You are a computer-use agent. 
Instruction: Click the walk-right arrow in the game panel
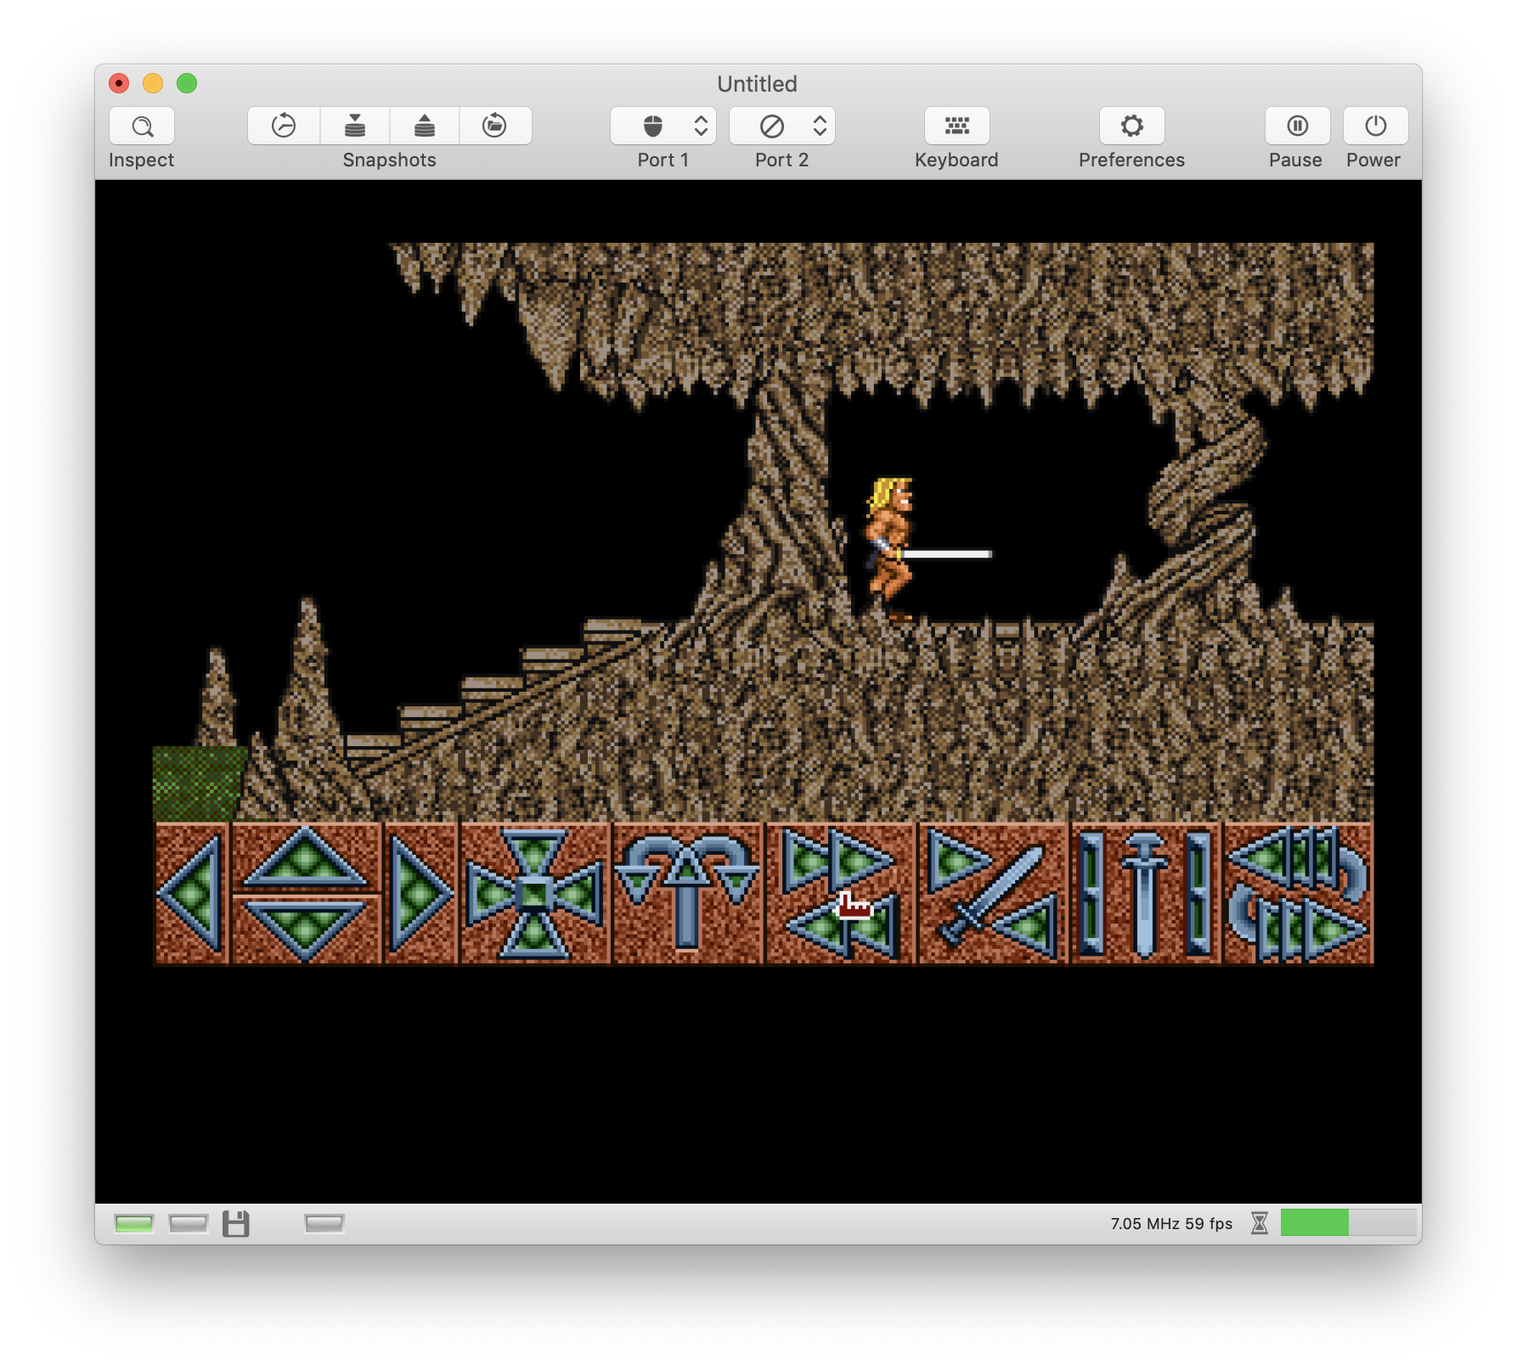421,894
